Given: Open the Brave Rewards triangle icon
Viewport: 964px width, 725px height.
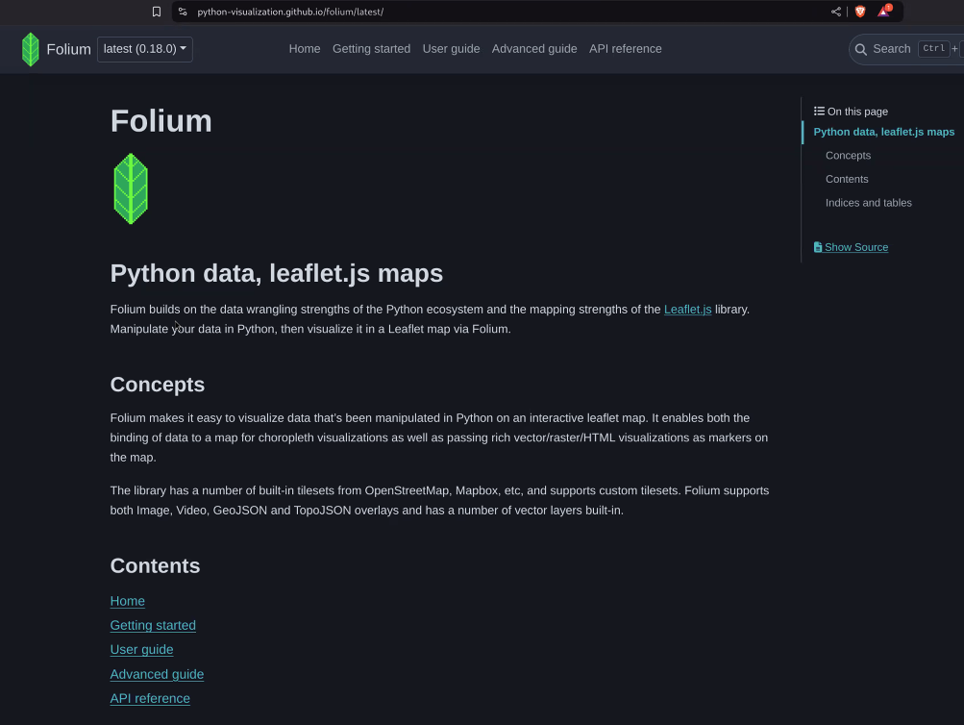Looking at the screenshot, I should (884, 12).
